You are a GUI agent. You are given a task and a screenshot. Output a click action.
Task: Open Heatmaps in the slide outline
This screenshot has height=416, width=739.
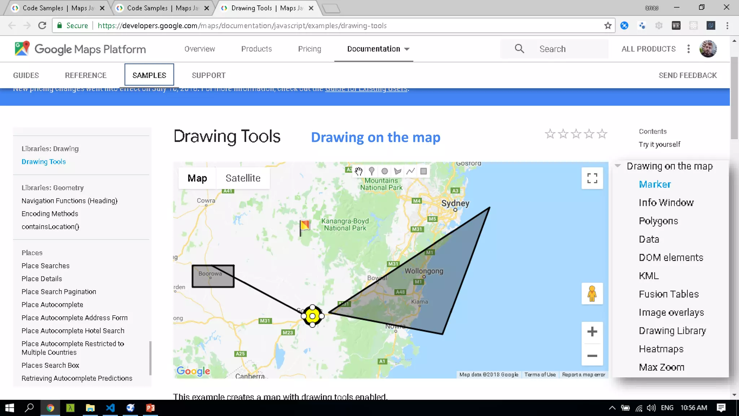coord(661,349)
